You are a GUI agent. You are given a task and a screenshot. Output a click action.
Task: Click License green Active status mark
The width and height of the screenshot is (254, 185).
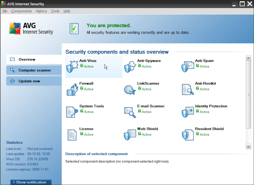coord(82,134)
